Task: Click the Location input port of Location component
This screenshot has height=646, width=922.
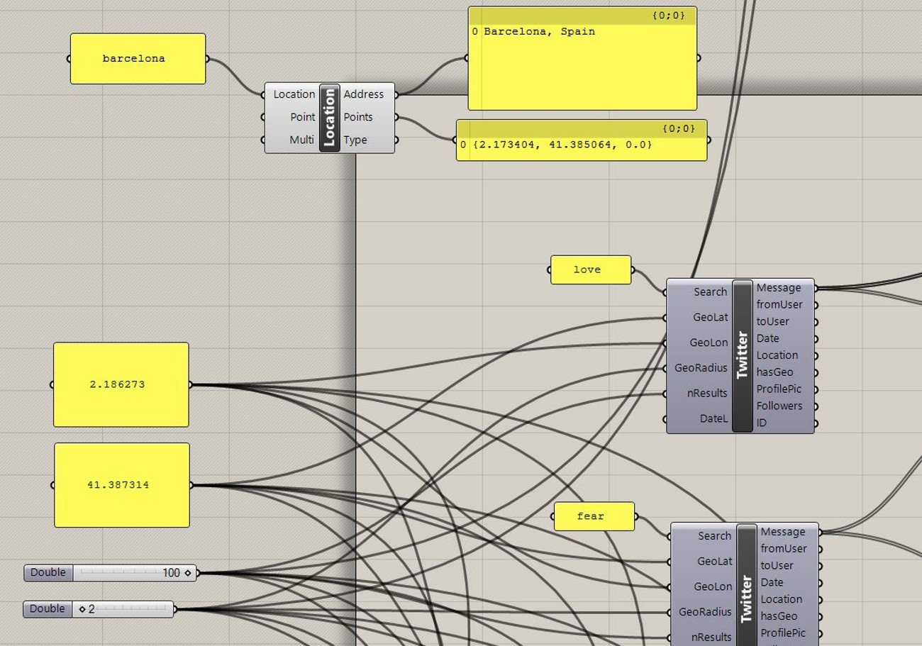Action: pyautogui.click(x=294, y=94)
